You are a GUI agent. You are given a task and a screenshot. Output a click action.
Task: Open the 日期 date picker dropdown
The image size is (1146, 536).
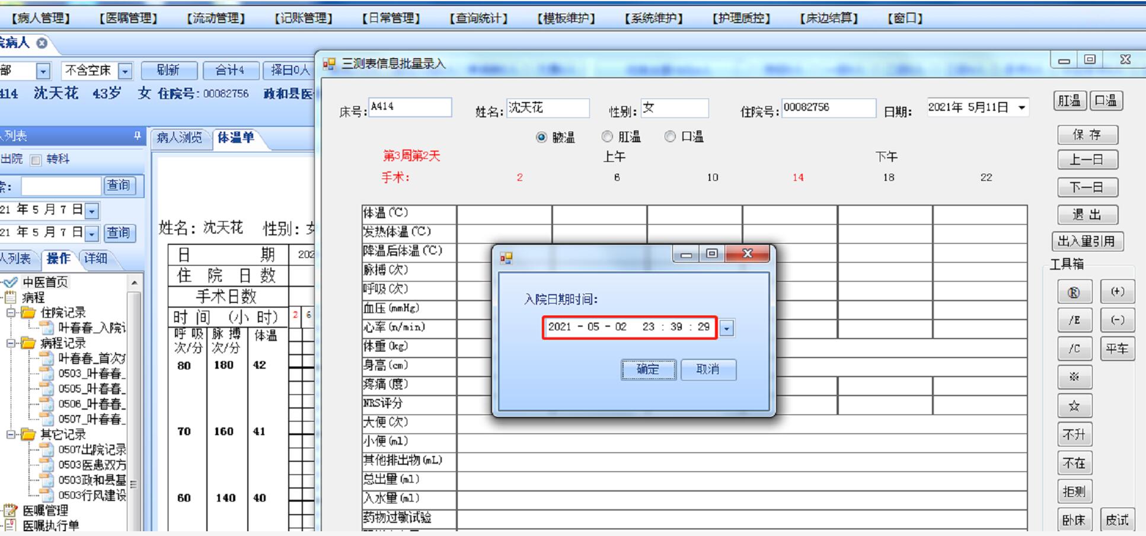click(1021, 107)
